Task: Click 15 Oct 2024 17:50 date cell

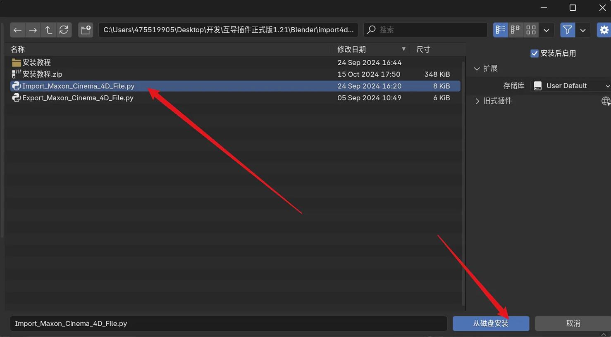Action: click(x=369, y=74)
